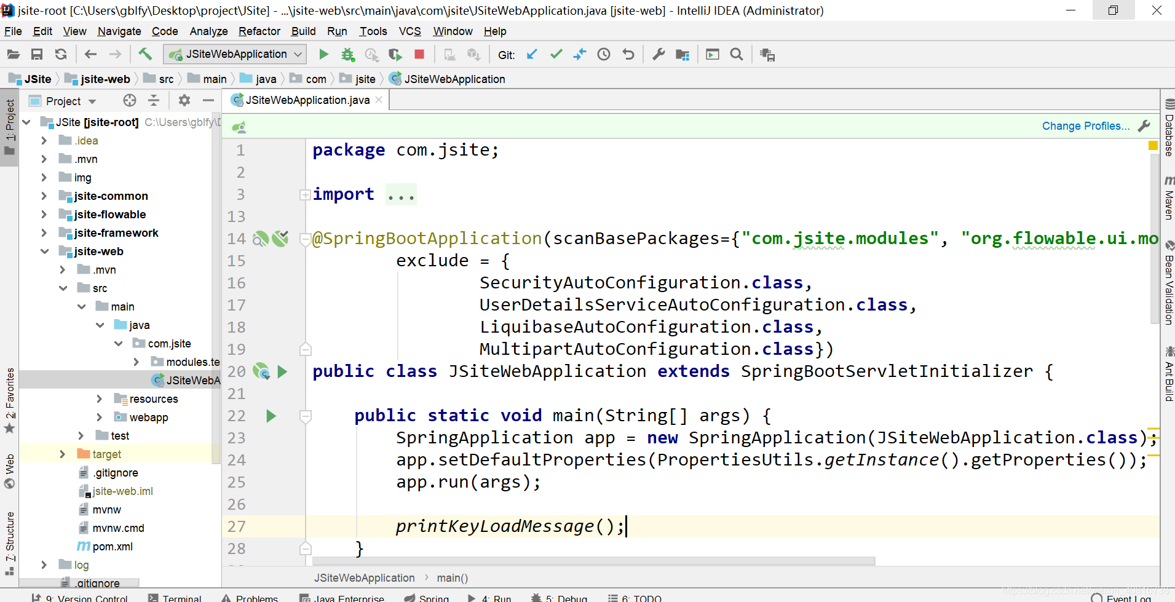Viewport: 1175px width, 602px height.
Task: Open the Maven side panel
Action: [x=1169, y=198]
